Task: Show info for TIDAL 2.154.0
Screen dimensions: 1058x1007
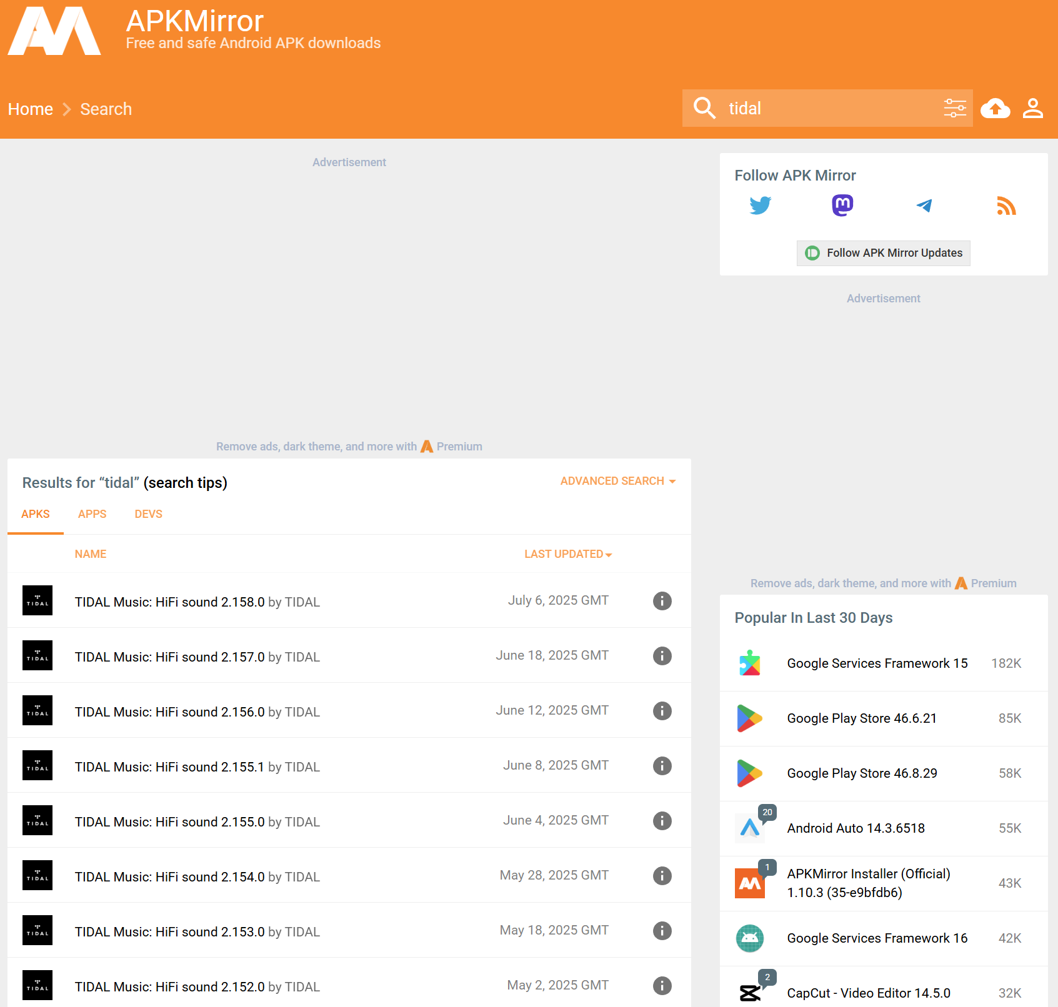Action: 662,876
